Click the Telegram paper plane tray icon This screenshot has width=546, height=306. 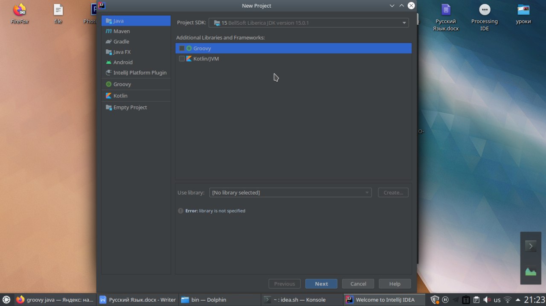tap(456, 300)
